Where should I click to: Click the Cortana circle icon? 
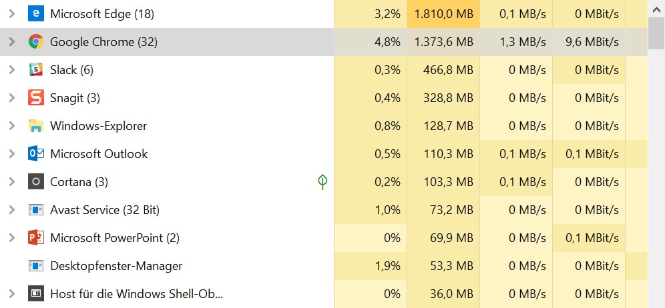(x=36, y=182)
